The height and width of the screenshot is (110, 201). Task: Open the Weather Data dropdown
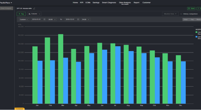coord(170,14)
